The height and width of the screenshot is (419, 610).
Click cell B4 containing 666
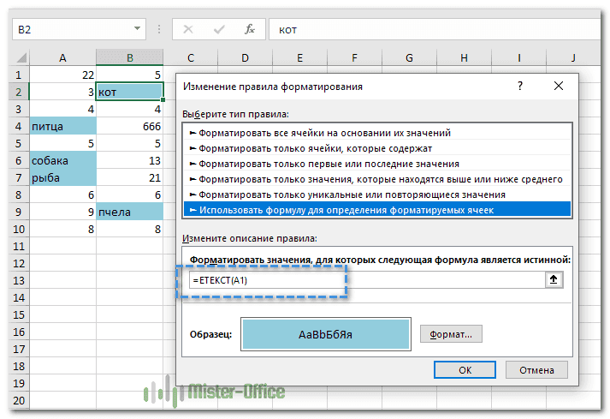129,126
